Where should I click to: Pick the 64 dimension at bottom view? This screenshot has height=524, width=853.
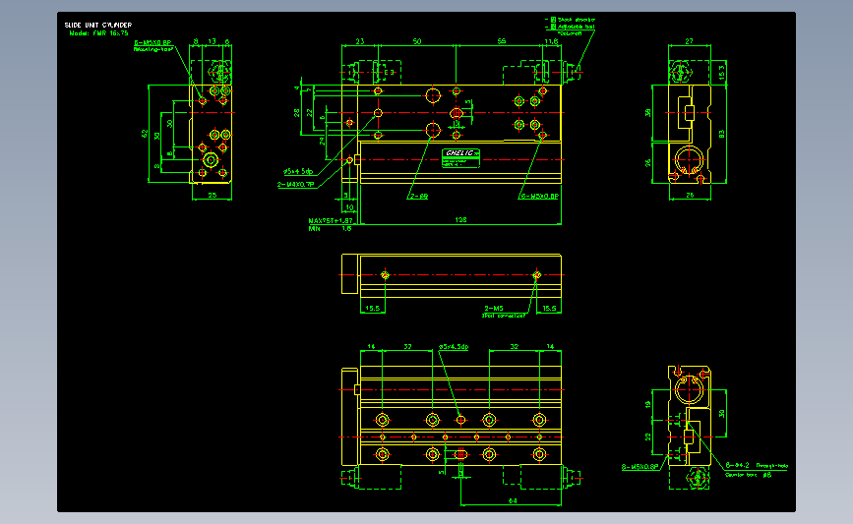tap(513, 500)
